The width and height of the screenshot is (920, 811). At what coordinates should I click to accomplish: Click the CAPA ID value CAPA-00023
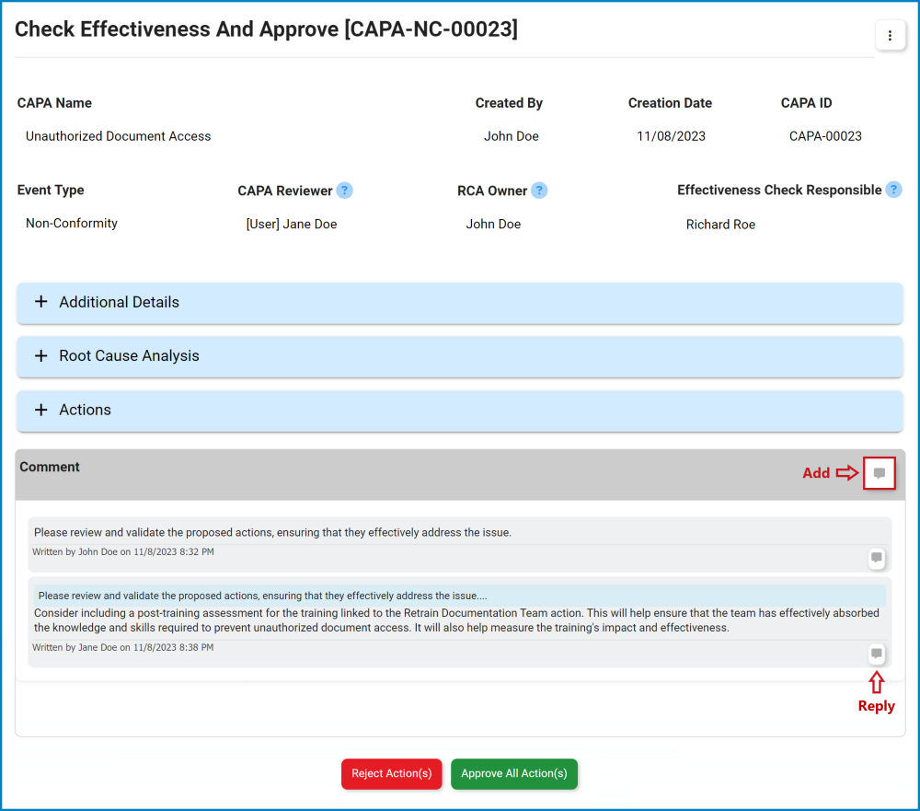pyautogui.click(x=825, y=135)
